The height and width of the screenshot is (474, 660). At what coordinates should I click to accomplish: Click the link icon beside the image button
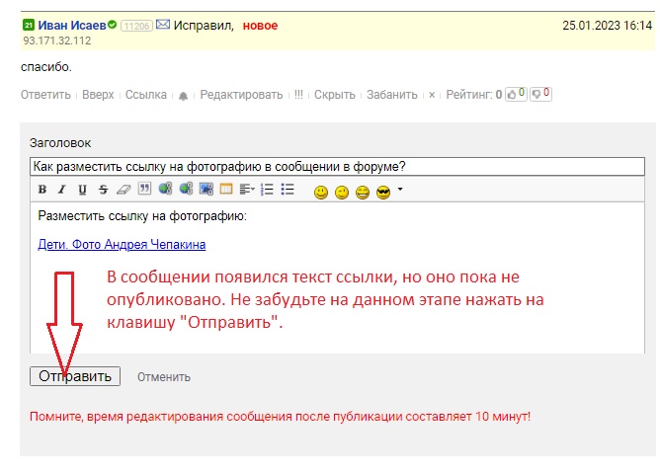tap(186, 189)
